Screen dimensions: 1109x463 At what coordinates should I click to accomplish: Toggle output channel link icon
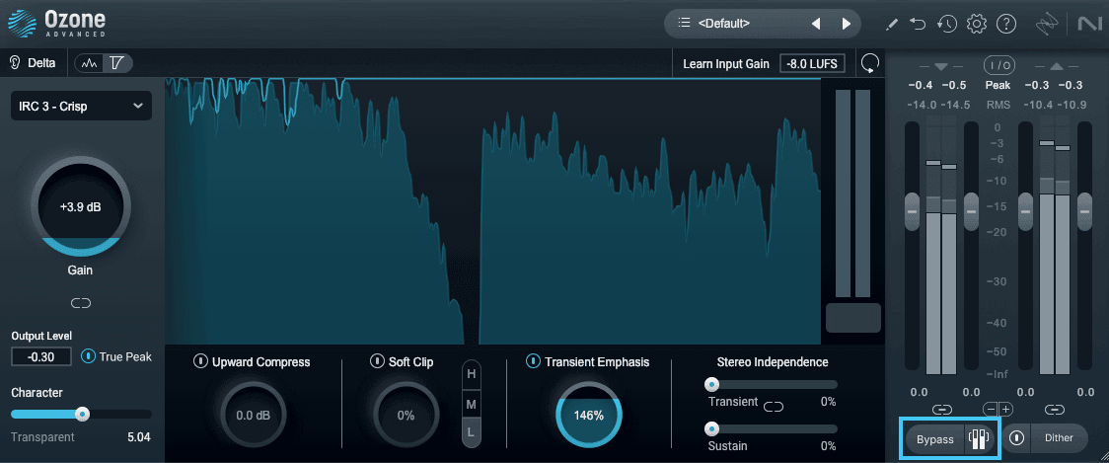(1055, 409)
